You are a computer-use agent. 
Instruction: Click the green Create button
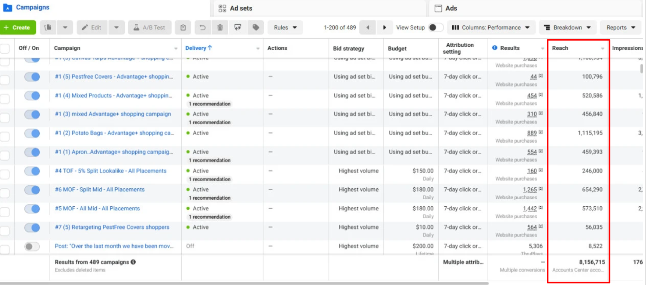pyautogui.click(x=18, y=27)
